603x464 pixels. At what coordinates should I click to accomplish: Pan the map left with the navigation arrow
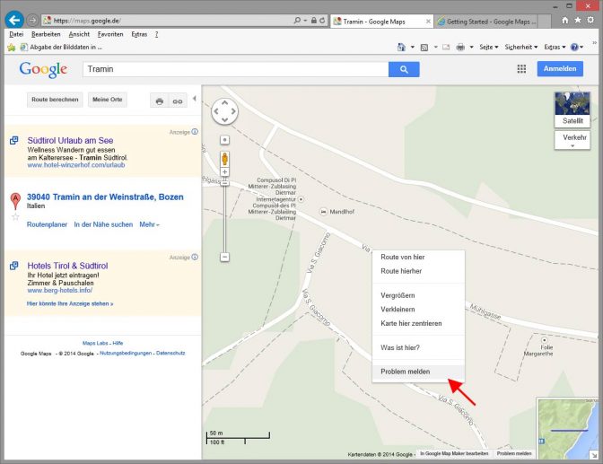[x=216, y=111]
